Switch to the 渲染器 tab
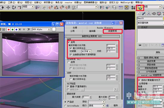 (x=92, y=31)
